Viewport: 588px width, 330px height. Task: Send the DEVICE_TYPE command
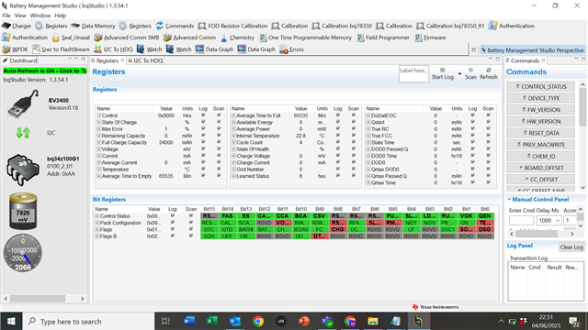click(540, 98)
